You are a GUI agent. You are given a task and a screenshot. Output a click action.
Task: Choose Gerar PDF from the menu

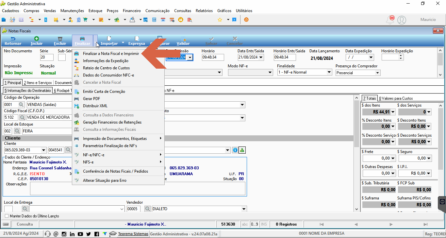click(x=91, y=99)
